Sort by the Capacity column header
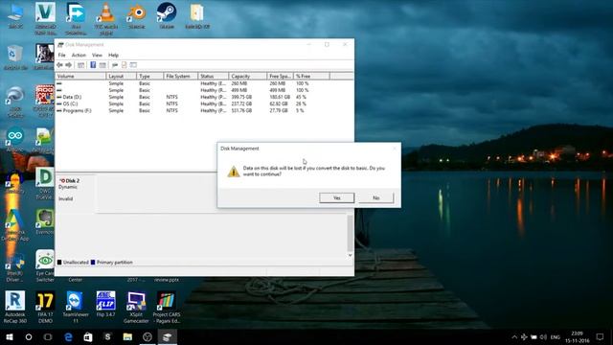The image size is (613, 345). click(x=248, y=76)
